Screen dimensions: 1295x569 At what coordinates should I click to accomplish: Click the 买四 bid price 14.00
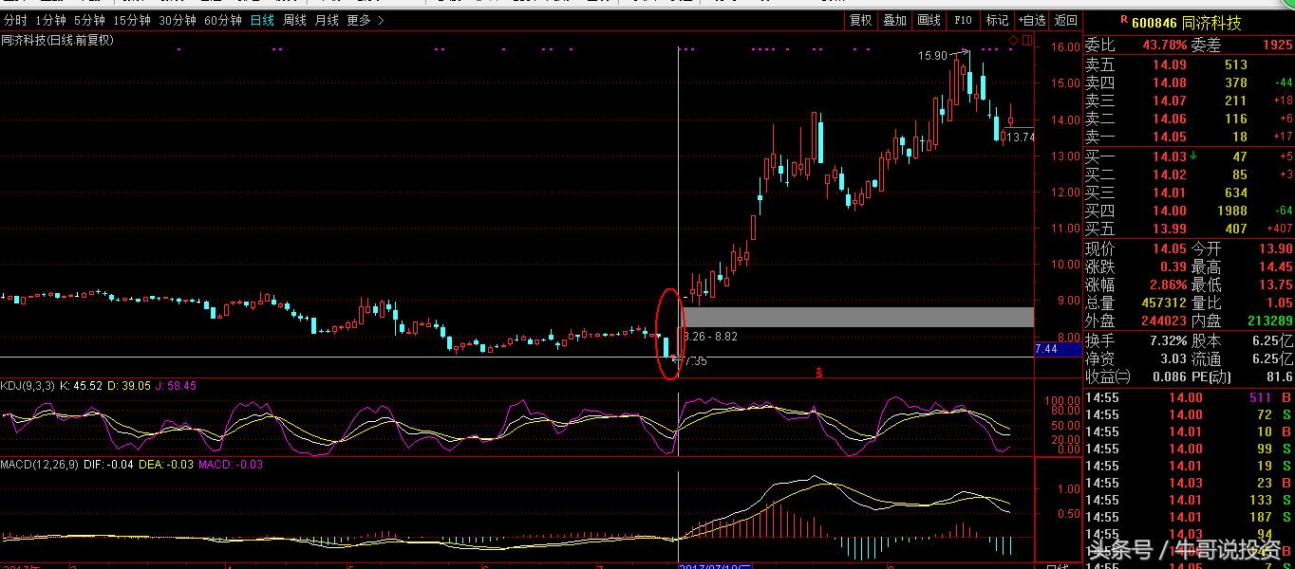click(x=1170, y=211)
